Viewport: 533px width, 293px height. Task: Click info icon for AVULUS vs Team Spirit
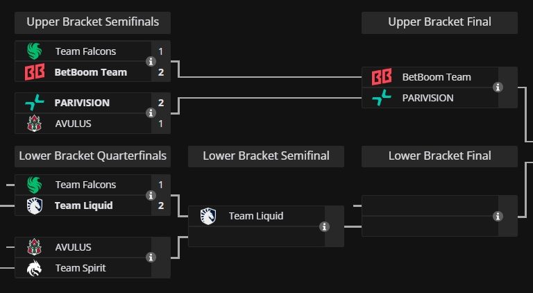(151, 258)
